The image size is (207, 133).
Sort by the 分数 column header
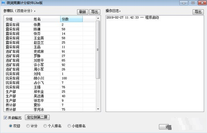72,19
